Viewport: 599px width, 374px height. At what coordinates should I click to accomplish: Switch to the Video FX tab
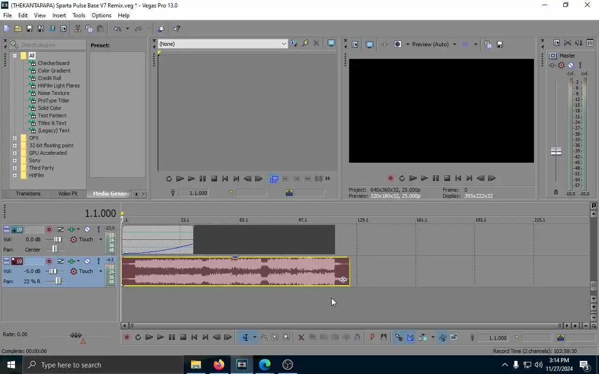point(68,194)
